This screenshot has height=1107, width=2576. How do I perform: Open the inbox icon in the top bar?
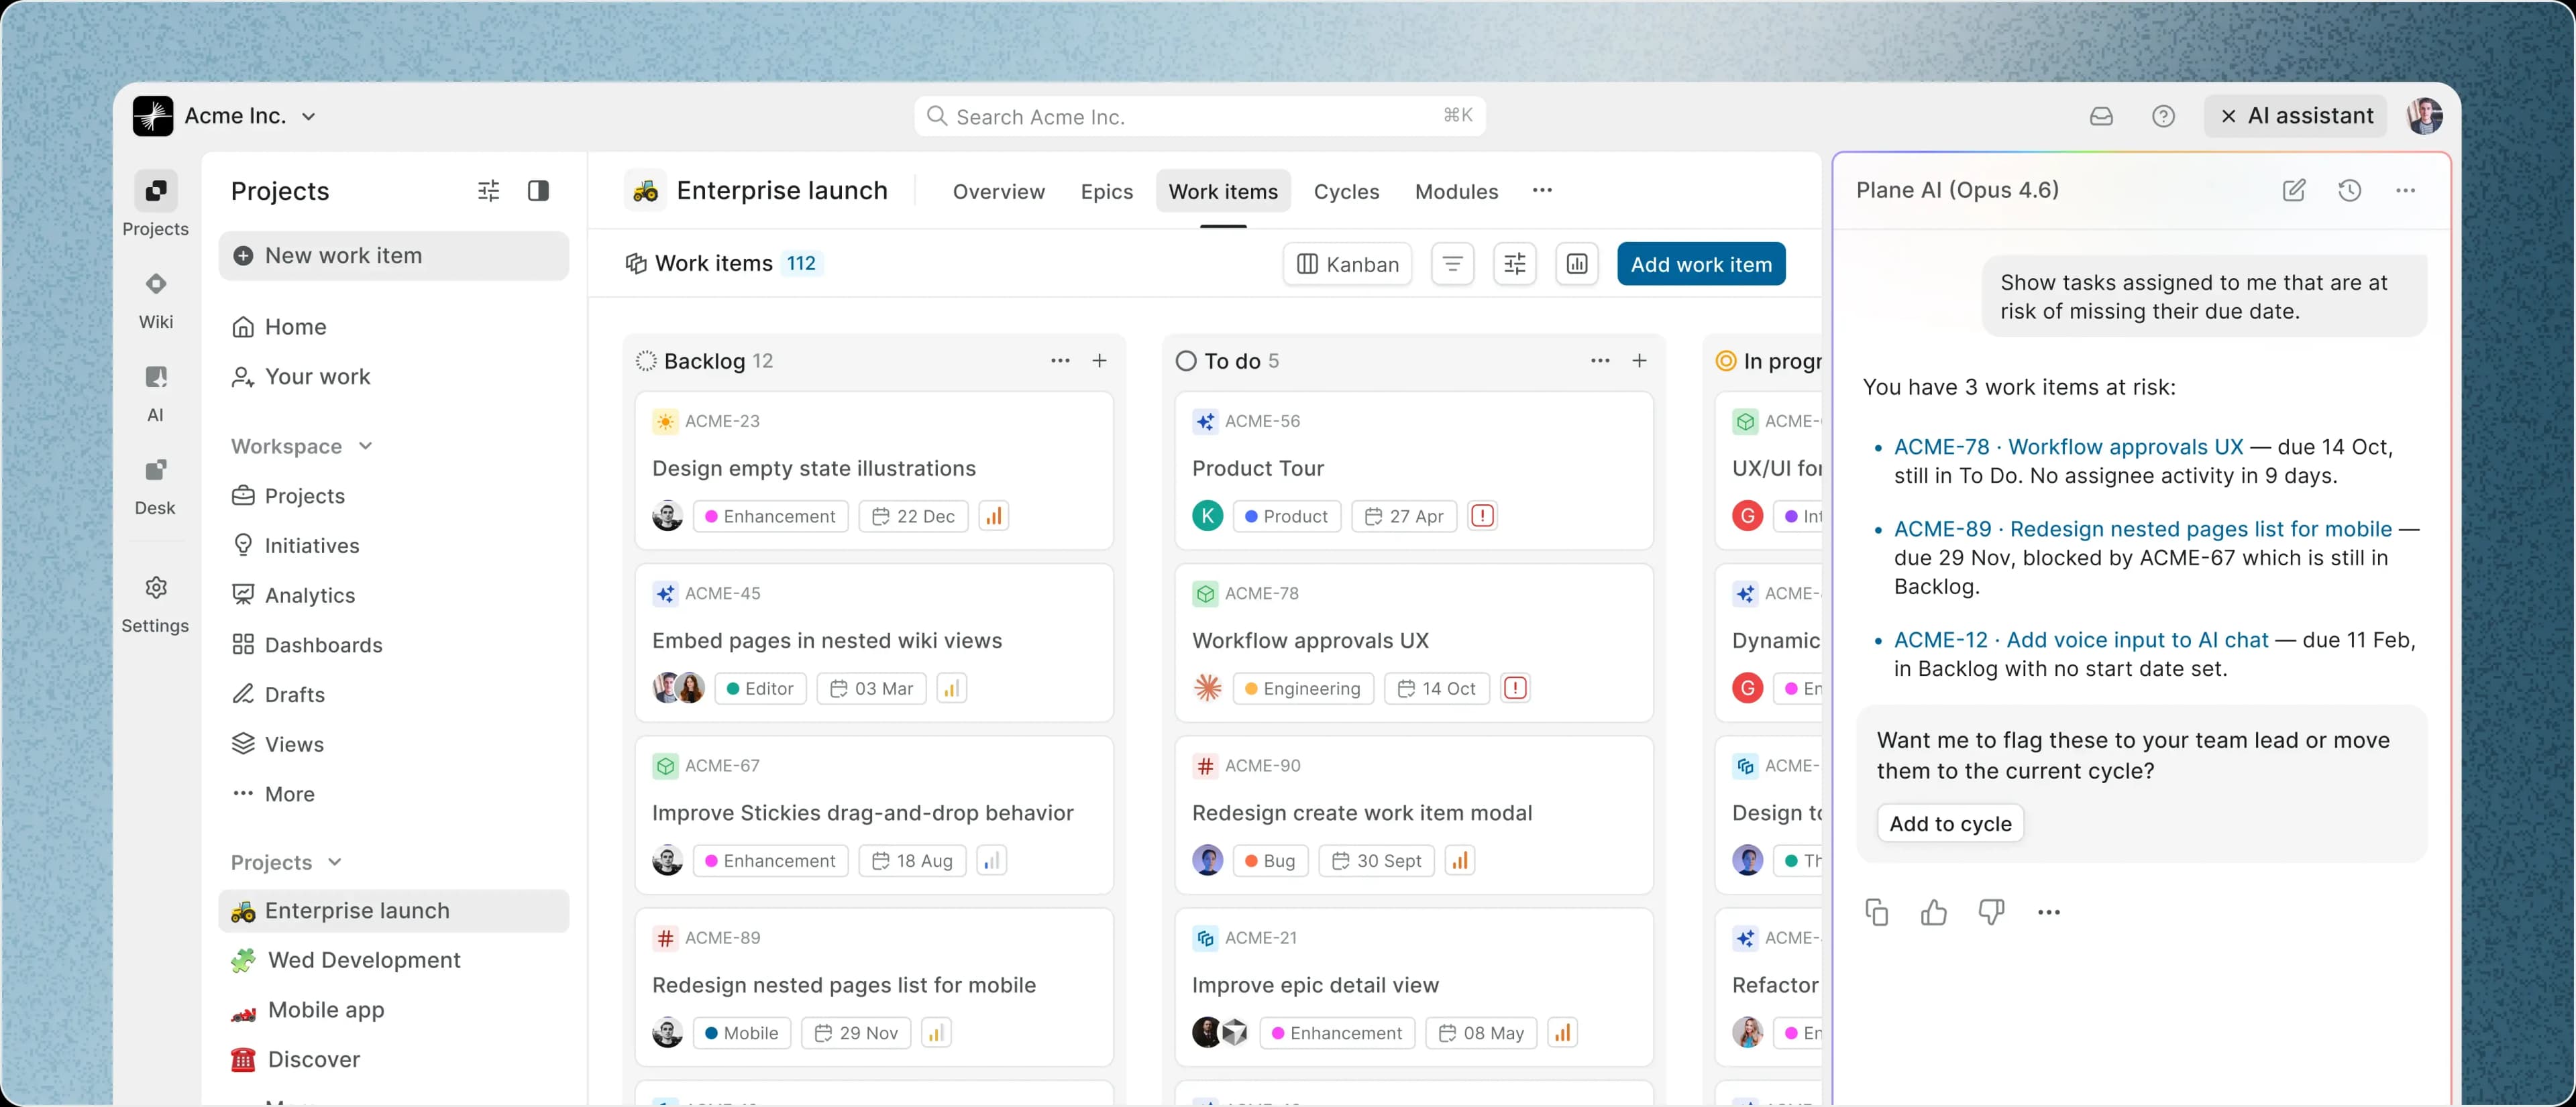(2101, 116)
